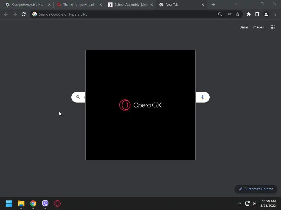The image size is (281, 210).
Task: Click Customize Chrome button
Action: 256,189
